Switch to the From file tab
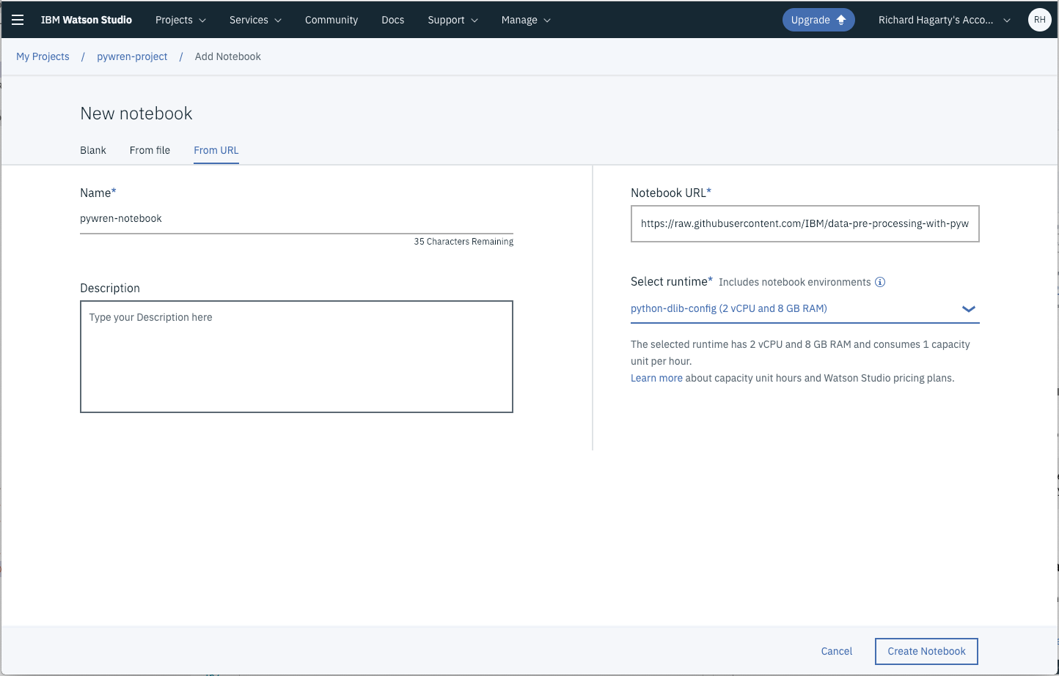This screenshot has width=1059, height=676. [x=150, y=150]
